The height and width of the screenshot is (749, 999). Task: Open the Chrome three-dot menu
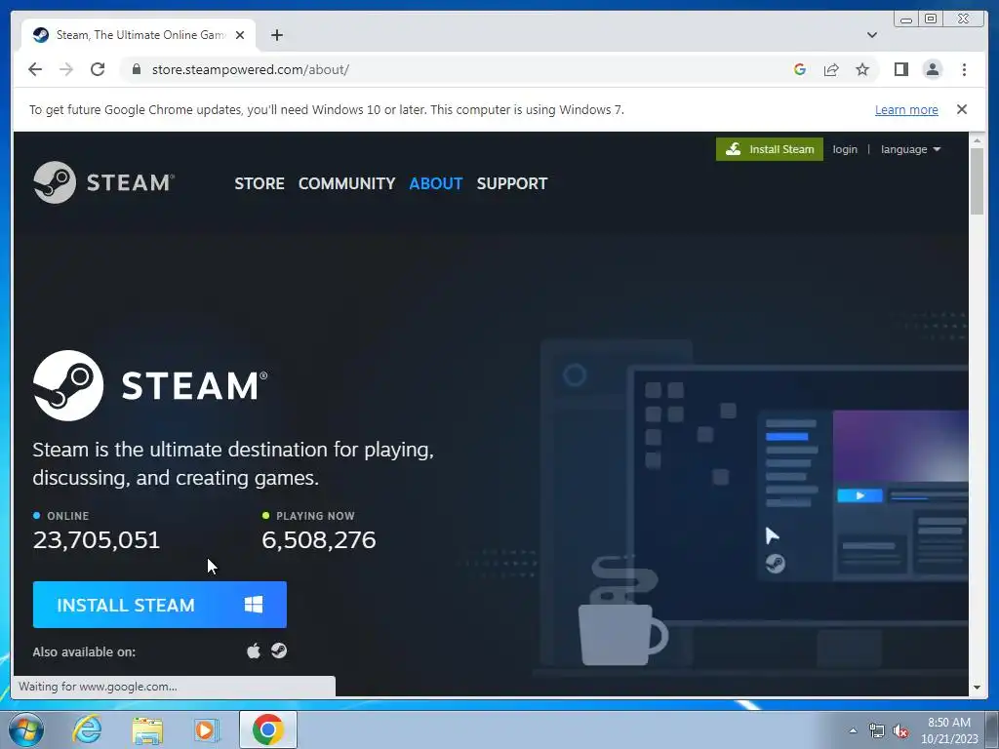coord(964,69)
